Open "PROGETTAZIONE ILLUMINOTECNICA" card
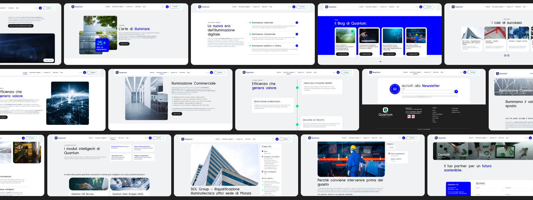533x200 pixels. click(272, 105)
